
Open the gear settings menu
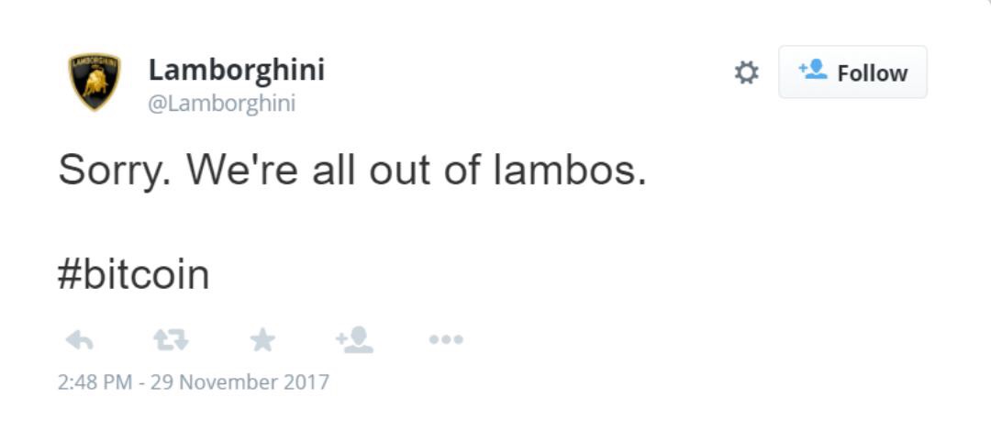click(746, 72)
